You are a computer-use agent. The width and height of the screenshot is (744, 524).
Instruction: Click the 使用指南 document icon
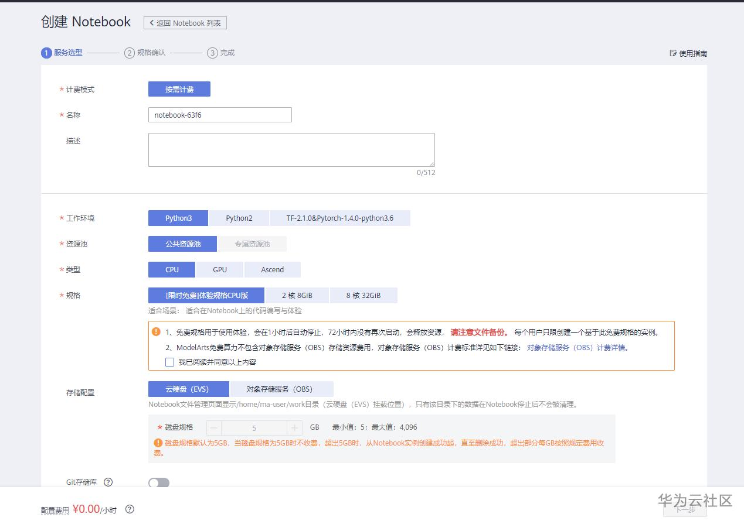coord(673,53)
